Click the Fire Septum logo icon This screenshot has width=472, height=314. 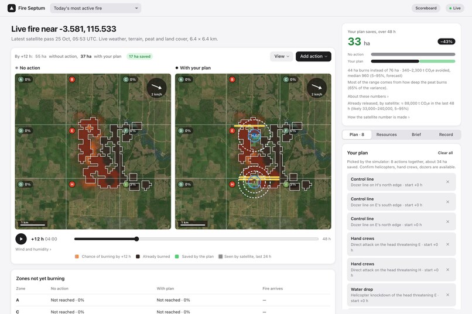click(x=12, y=8)
